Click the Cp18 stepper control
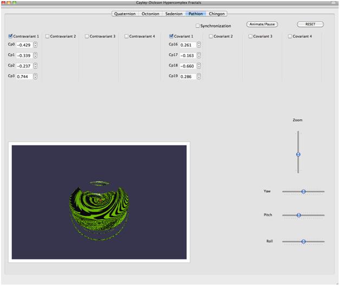This screenshot has height=286, width=340. point(199,66)
